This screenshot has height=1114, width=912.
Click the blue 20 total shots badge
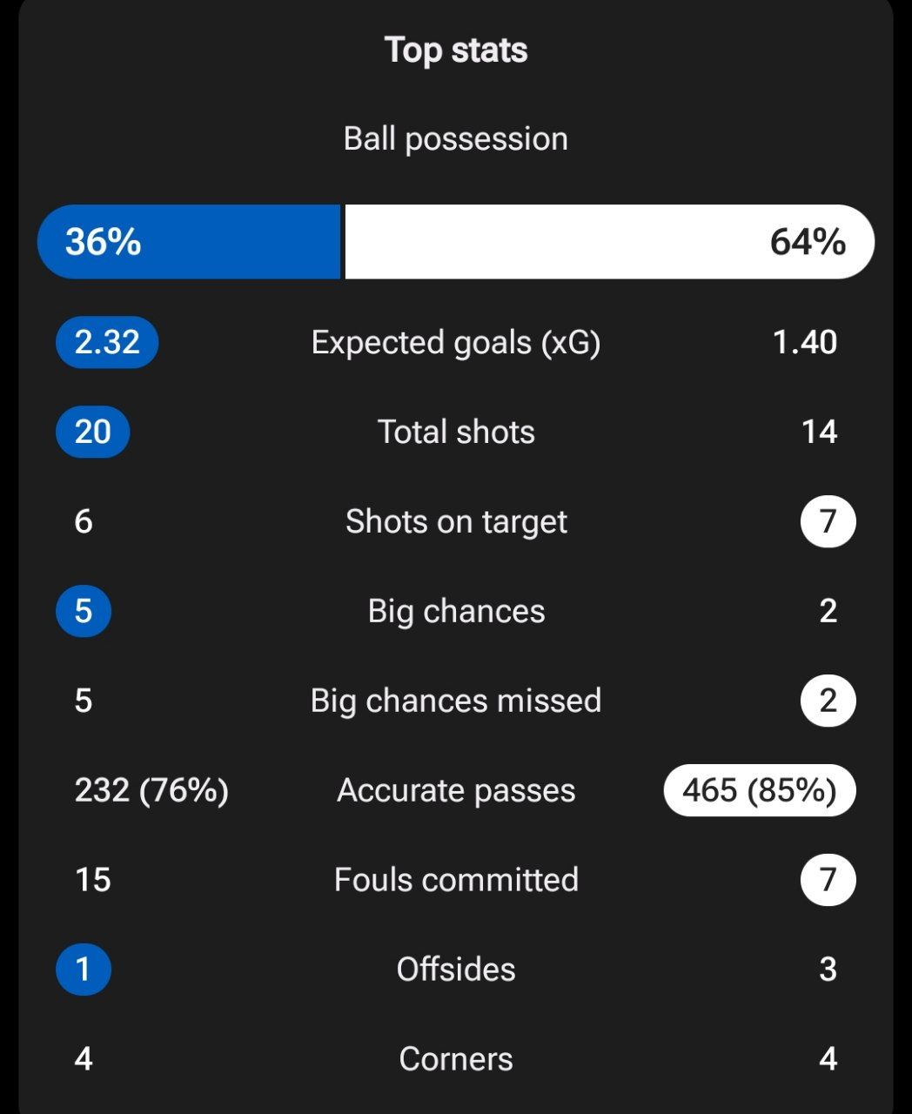pos(92,432)
